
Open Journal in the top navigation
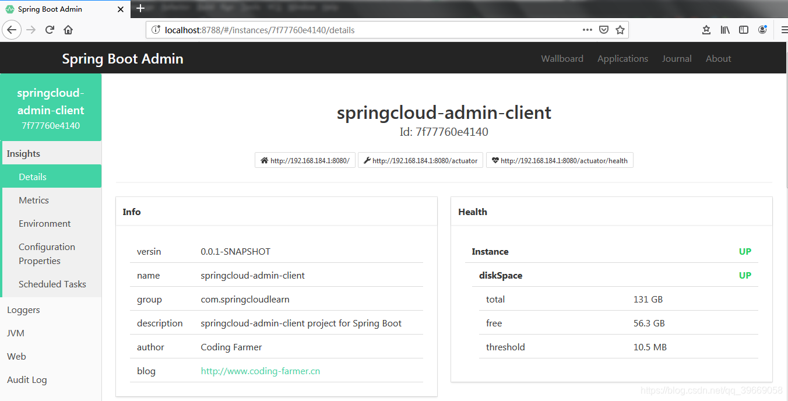[677, 59]
